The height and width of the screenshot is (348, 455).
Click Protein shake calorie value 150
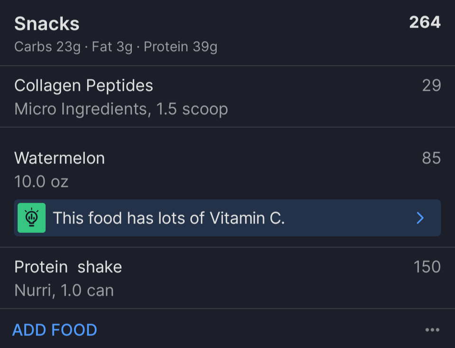[x=427, y=267]
